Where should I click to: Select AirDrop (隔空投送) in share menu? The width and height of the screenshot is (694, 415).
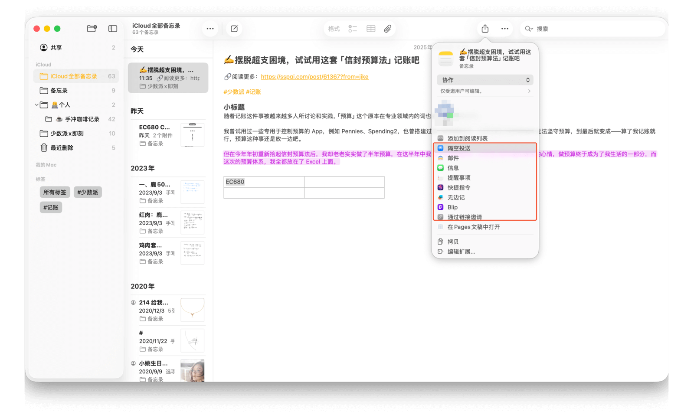[x=459, y=148]
